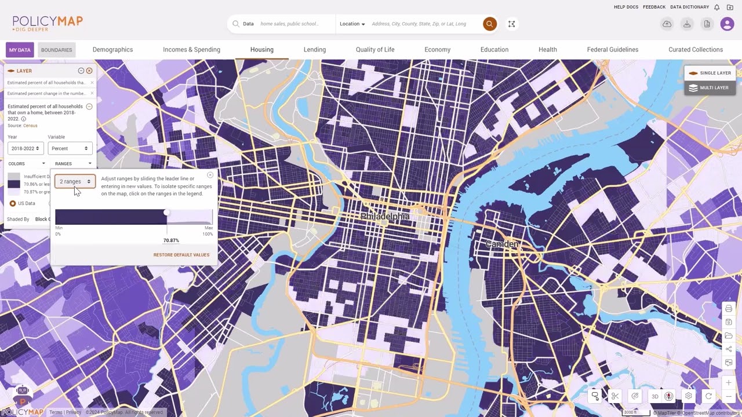
Task: Click the paperclip annotate tool
Action: click(x=635, y=396)
